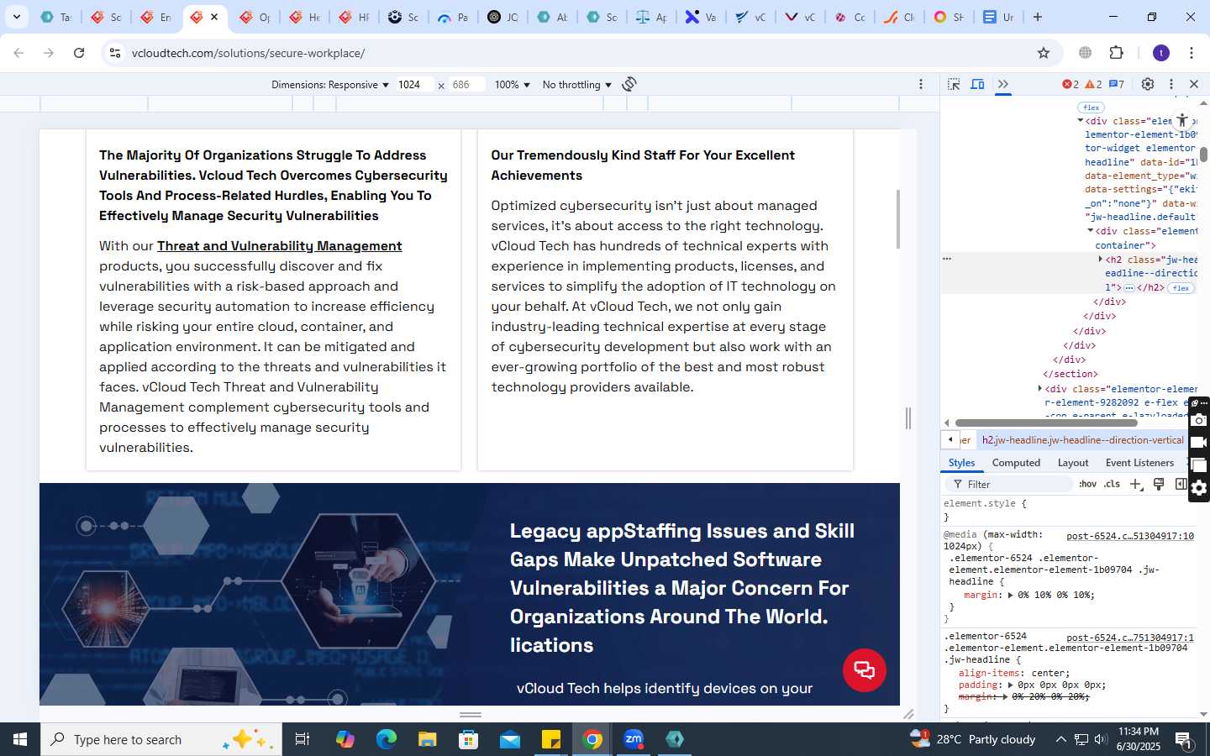Toggle the :hov element state button
The height and width of the screenshot is (756, 1210).
point(1088,484)
